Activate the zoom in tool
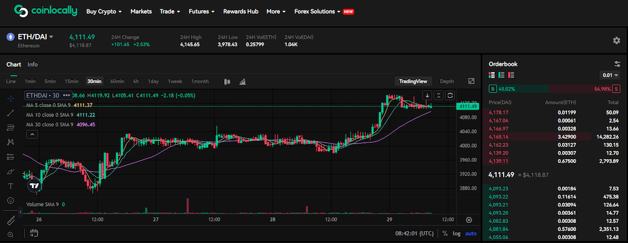 [11, 235]
